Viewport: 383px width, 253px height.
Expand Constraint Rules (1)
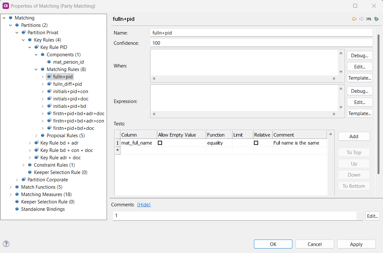click(23, 165)
